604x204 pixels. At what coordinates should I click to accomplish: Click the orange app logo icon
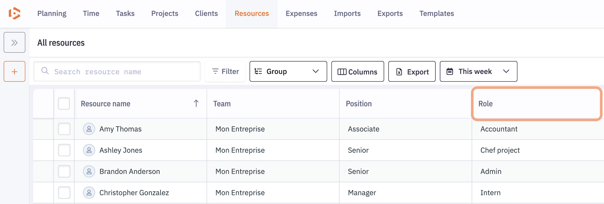[15, 13]
